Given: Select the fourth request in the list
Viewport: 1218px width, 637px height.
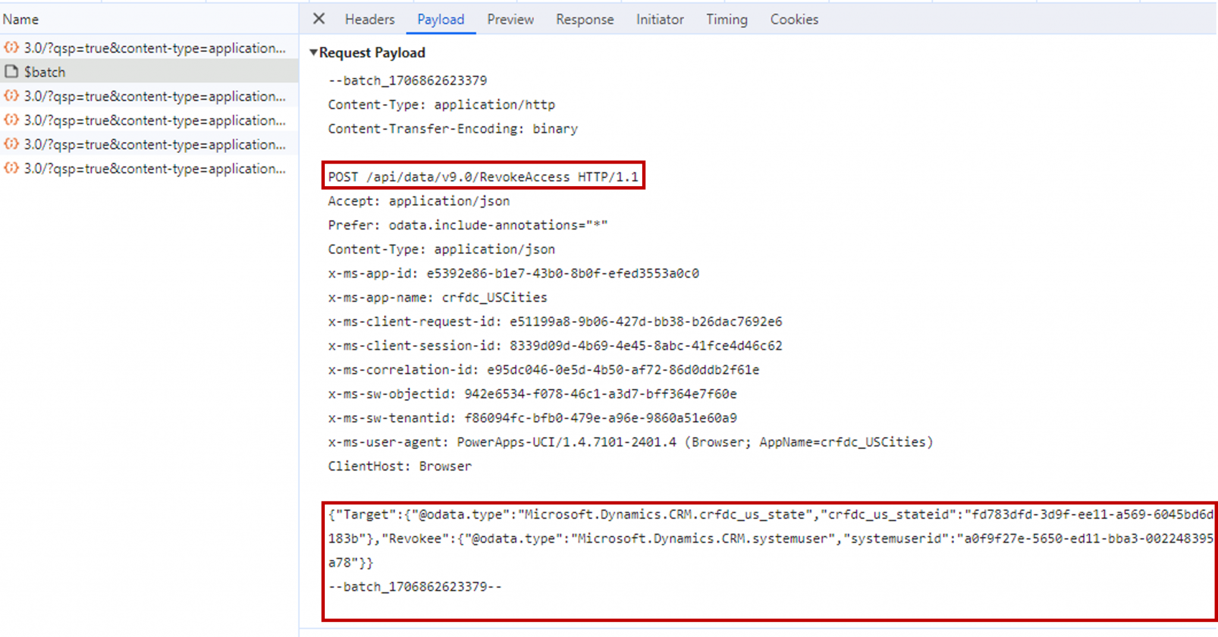Looking at the screenshot, I should (155, 121).
